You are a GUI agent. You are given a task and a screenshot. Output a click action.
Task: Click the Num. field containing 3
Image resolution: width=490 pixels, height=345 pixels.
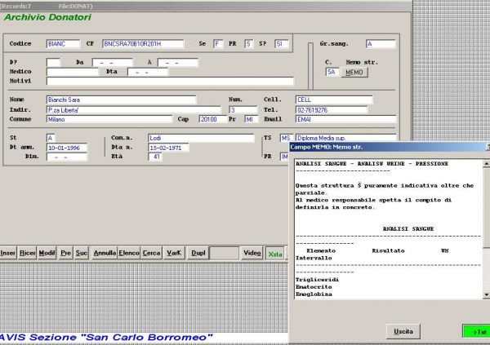pos(243,110)
